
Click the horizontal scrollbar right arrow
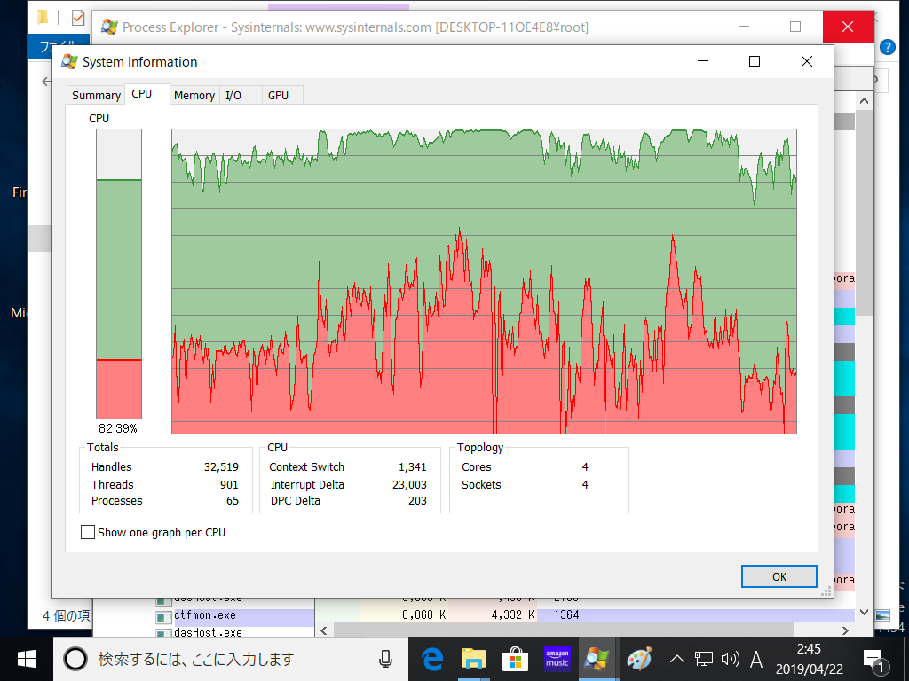[x=845, y=630]
